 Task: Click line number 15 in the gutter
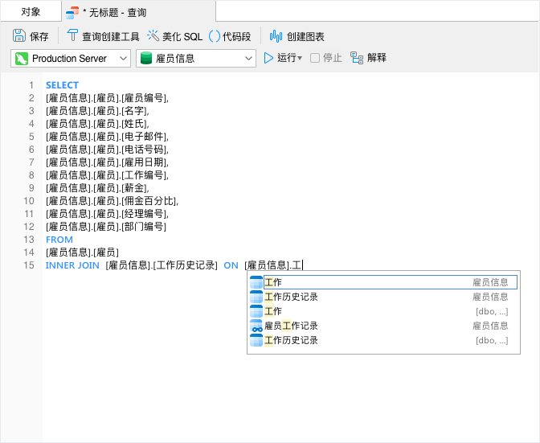coord(29,265)
